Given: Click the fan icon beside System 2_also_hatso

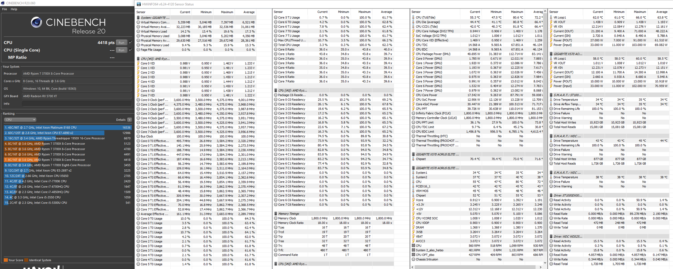Looking at the screenshot, I should (x=413, y=250).
